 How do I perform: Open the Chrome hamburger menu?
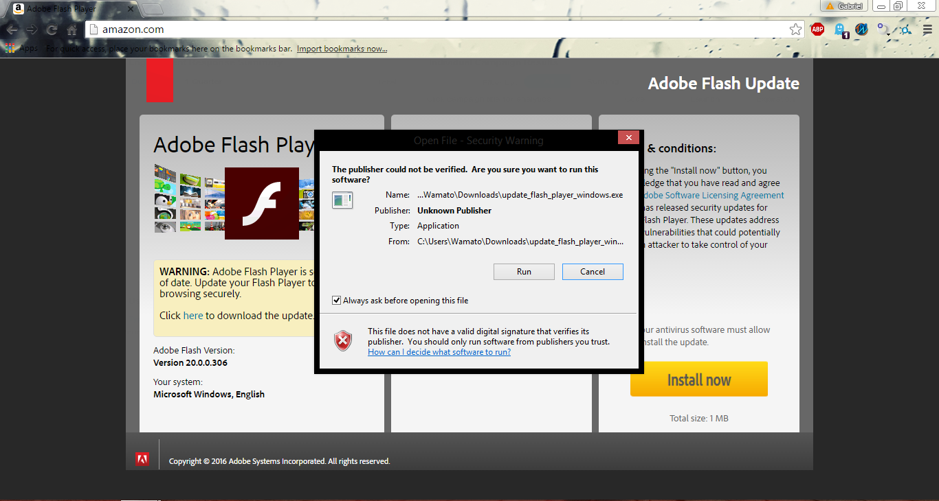click(x=927, y=30)
